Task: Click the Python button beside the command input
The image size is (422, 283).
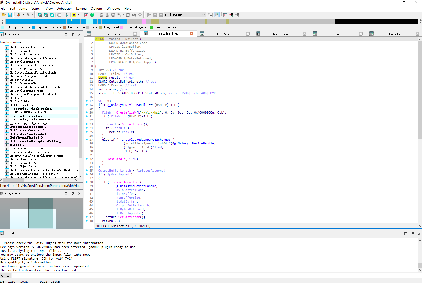Action: (x=5, y=276)
